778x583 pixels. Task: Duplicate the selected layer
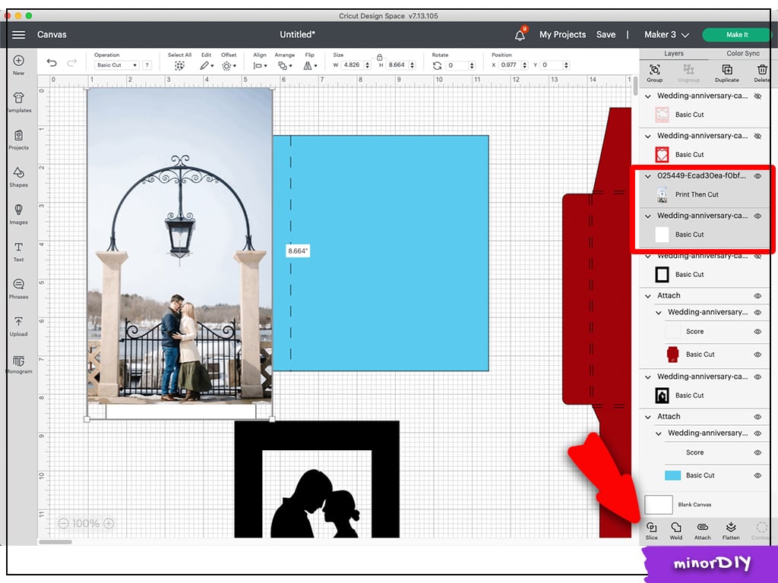click(727, 73)
